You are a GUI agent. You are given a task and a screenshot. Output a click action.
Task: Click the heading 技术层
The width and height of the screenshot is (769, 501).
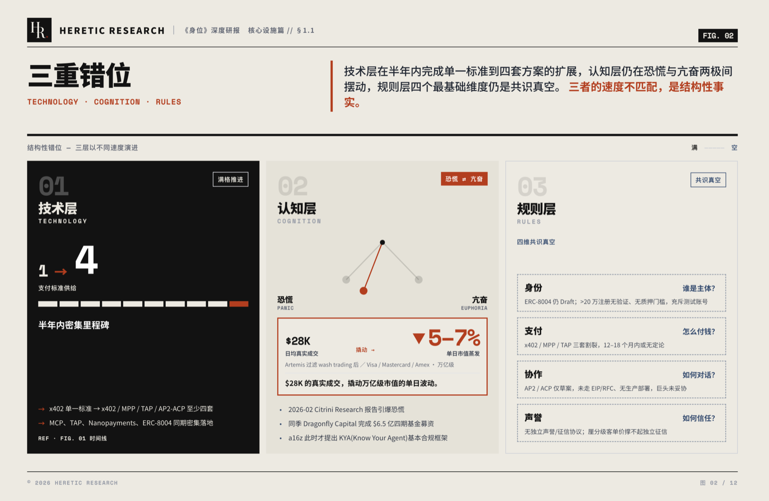58,209
